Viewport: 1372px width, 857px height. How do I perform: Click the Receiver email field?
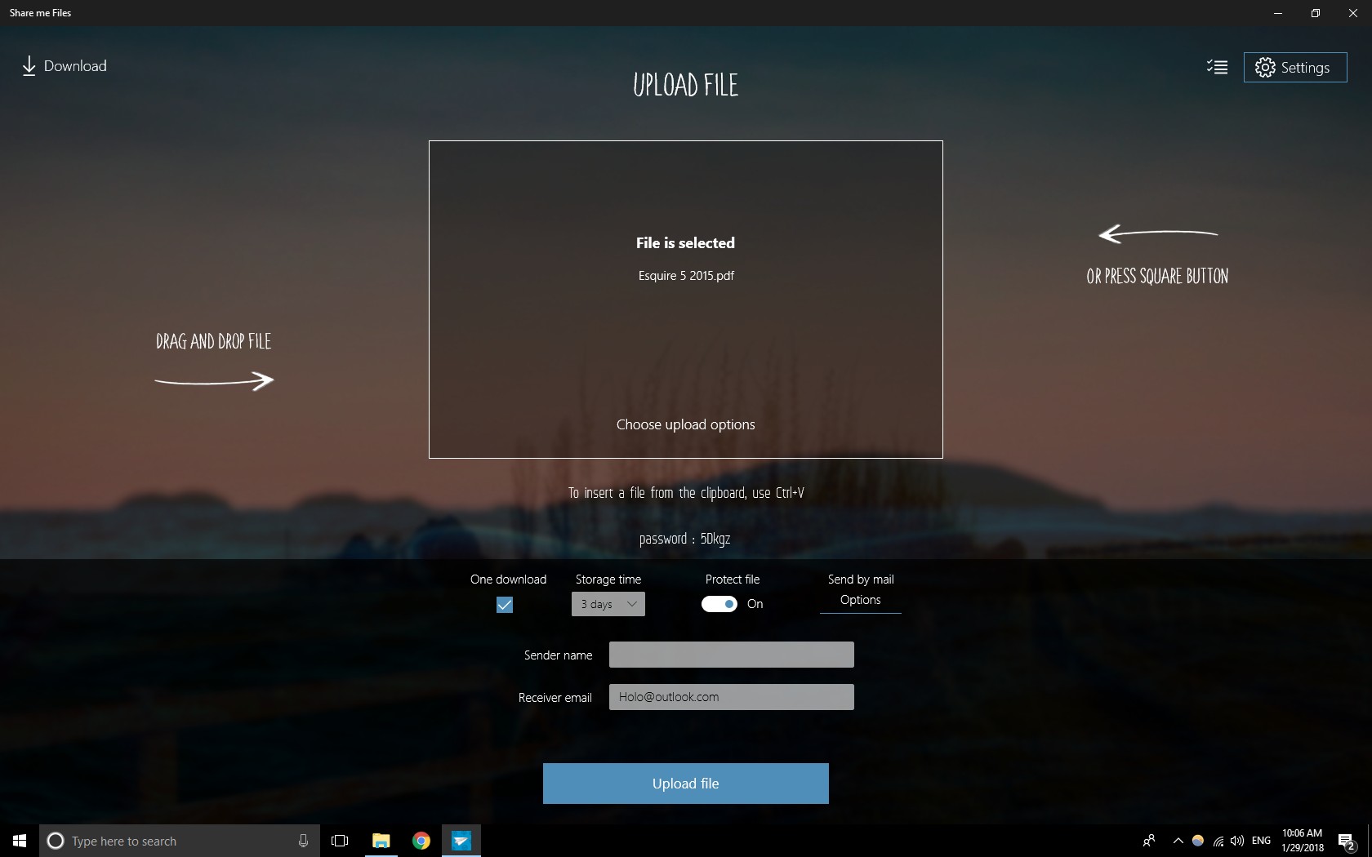[x=731, y=697]
